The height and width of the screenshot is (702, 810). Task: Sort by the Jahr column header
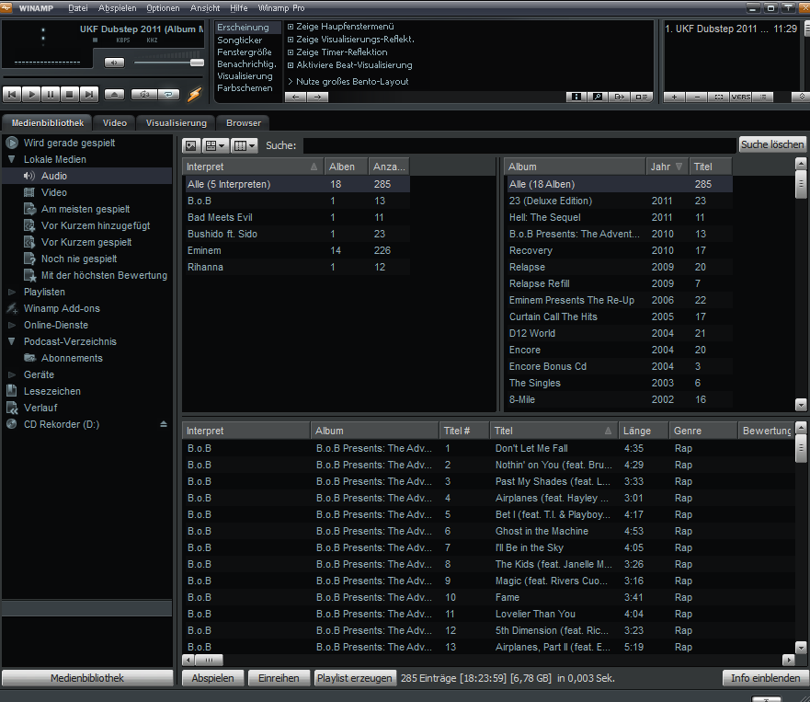pyautogui.click(x=667, y=167)
